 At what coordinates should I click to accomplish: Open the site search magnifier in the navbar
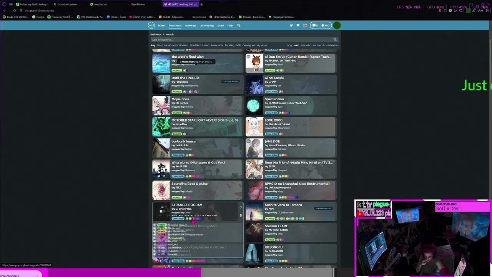click(x=239, y=25)
